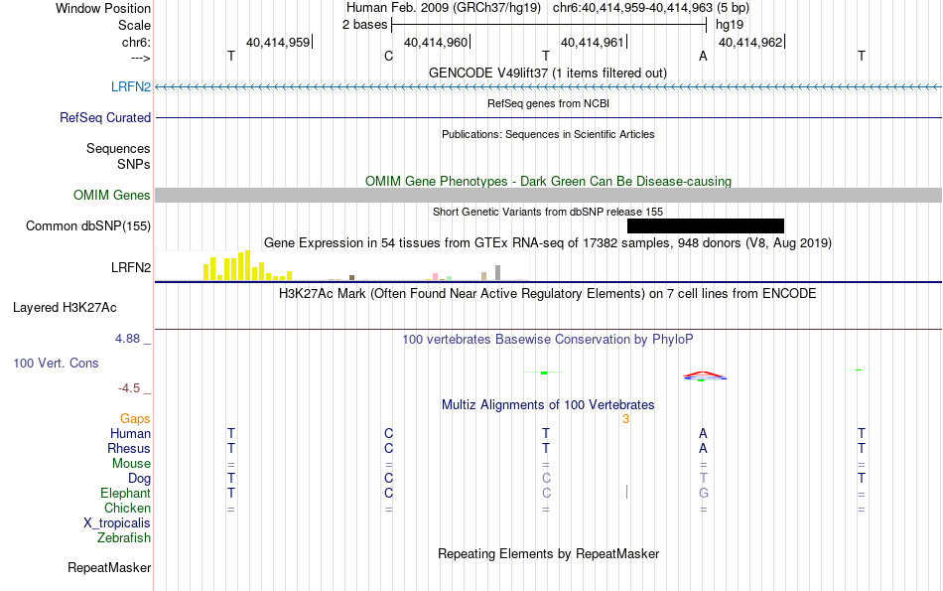Open the H3K27Ac Mark ENCODE title

[x=548, y=294]
